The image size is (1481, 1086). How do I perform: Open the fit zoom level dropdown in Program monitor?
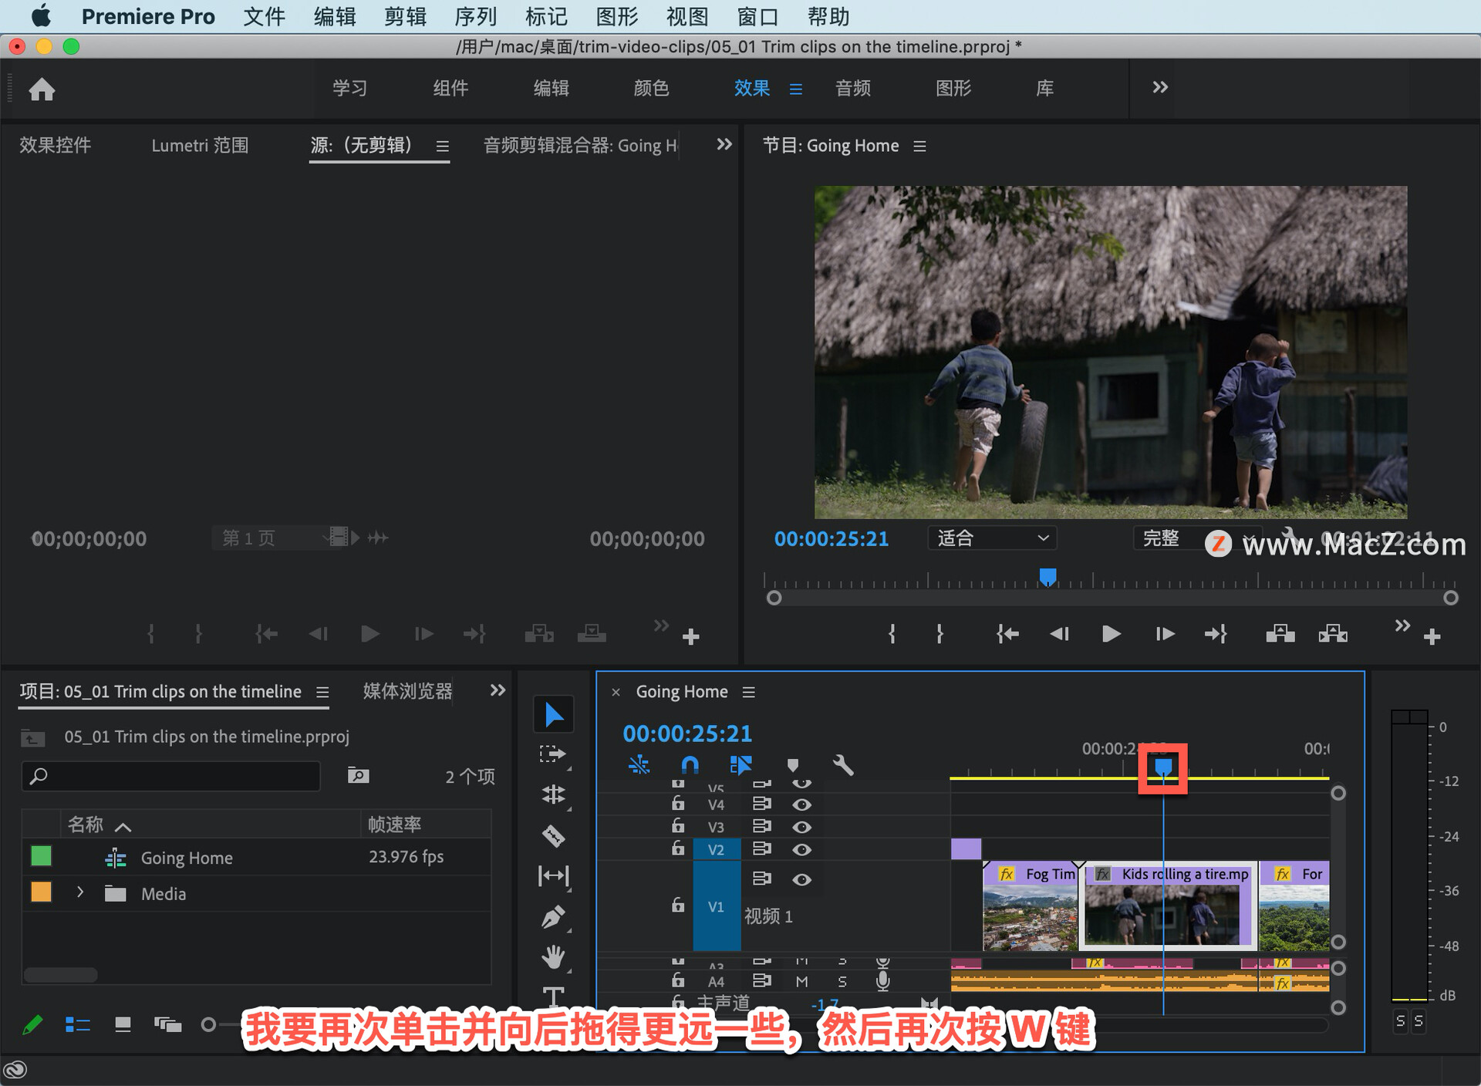991,538
